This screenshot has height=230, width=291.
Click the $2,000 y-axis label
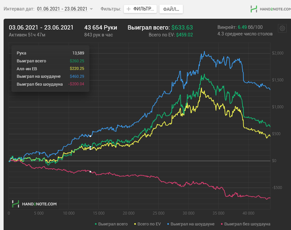click(x=278, y=53)
